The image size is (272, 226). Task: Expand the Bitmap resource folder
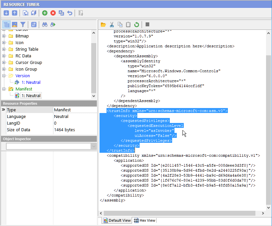point(4,36)
